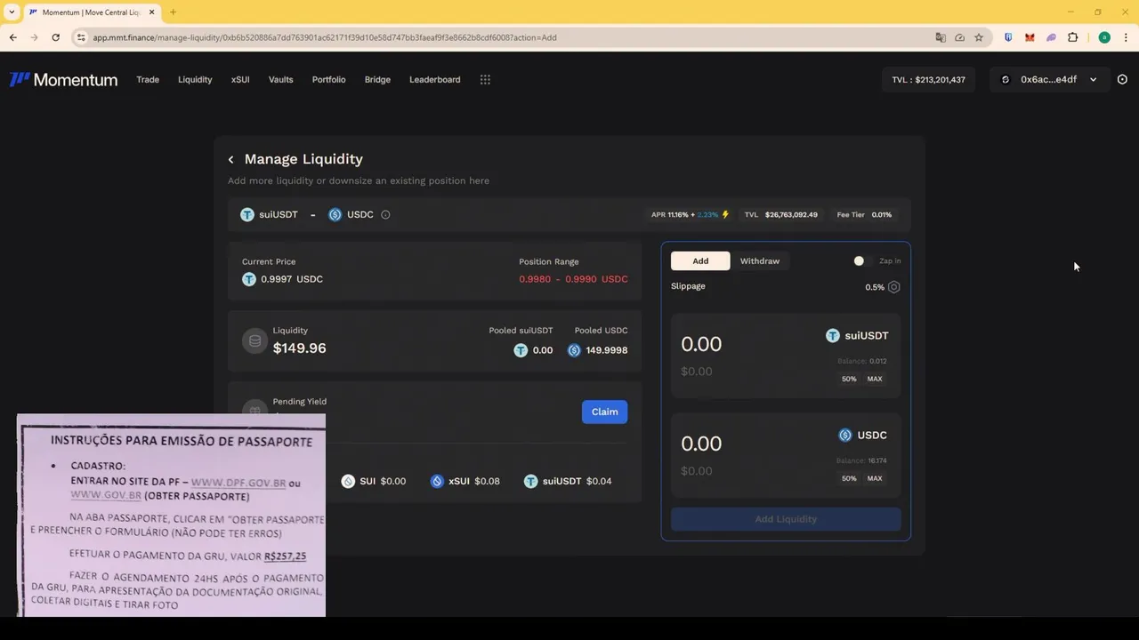
Task: Go to the xSUI page
Action: [240, 79]
